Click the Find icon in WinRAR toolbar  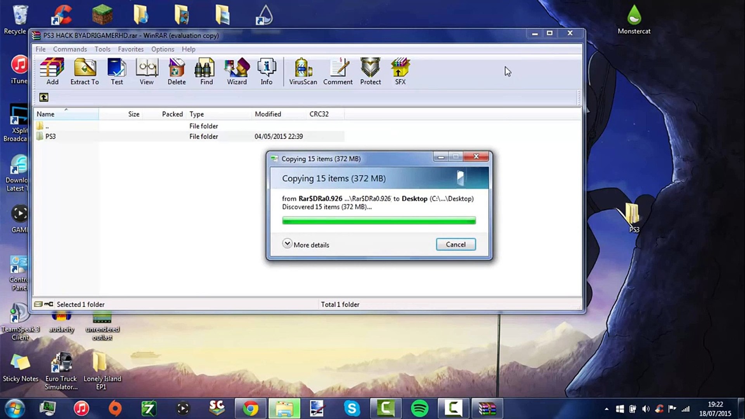click(x=206, y=70)
